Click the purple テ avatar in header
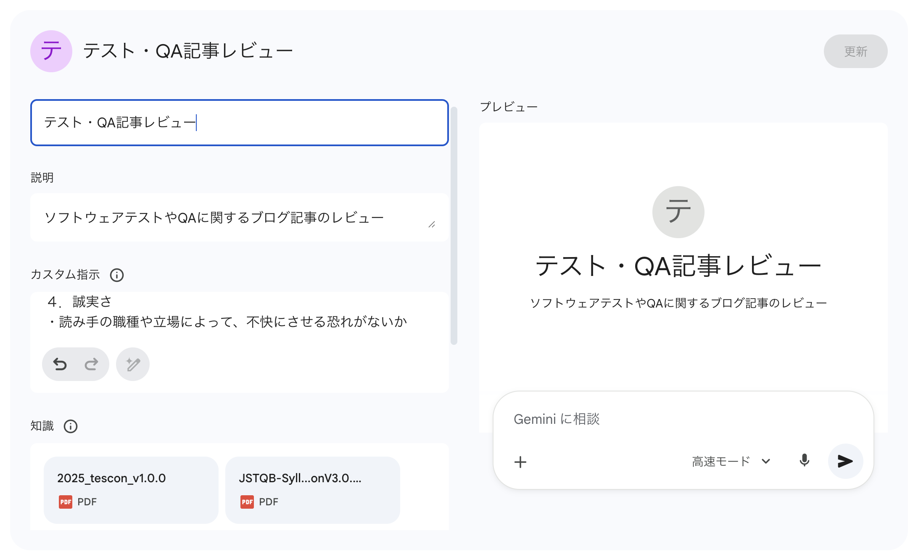The height and width of the screenshot is (557, 913). [51, 51]
